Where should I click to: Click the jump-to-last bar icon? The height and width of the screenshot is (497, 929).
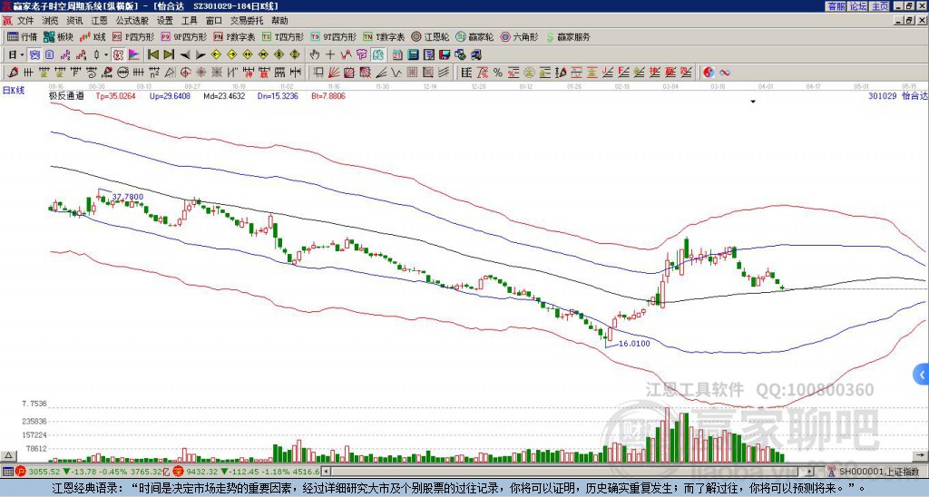point(169,55)
